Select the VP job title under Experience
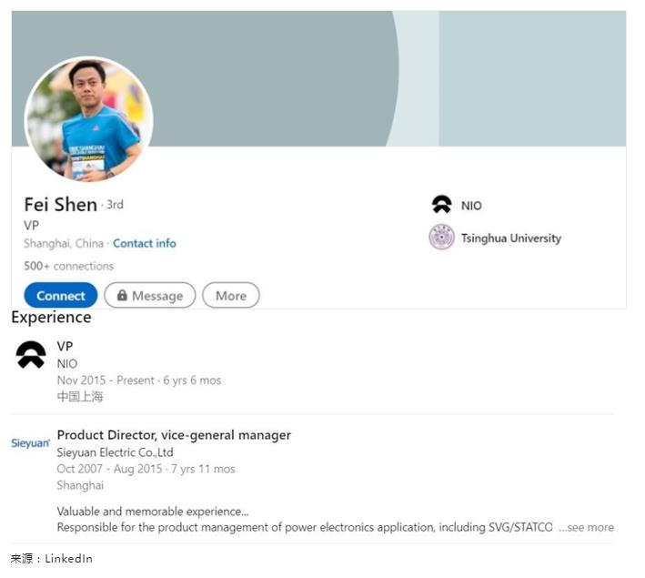This screenshot has height=578, width=645. (65, 346)
